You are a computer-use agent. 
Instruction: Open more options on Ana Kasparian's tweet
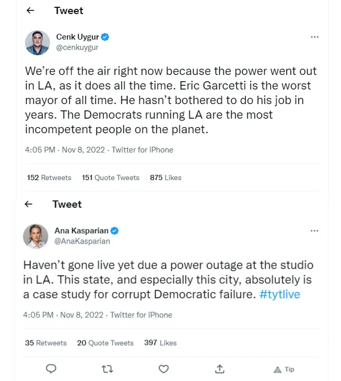click(314, 231)
